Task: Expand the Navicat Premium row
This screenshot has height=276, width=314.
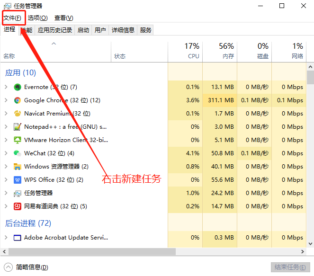Action: click(x=6, y=114)
